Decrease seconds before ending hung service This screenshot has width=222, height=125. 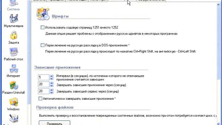coord(52,93)
